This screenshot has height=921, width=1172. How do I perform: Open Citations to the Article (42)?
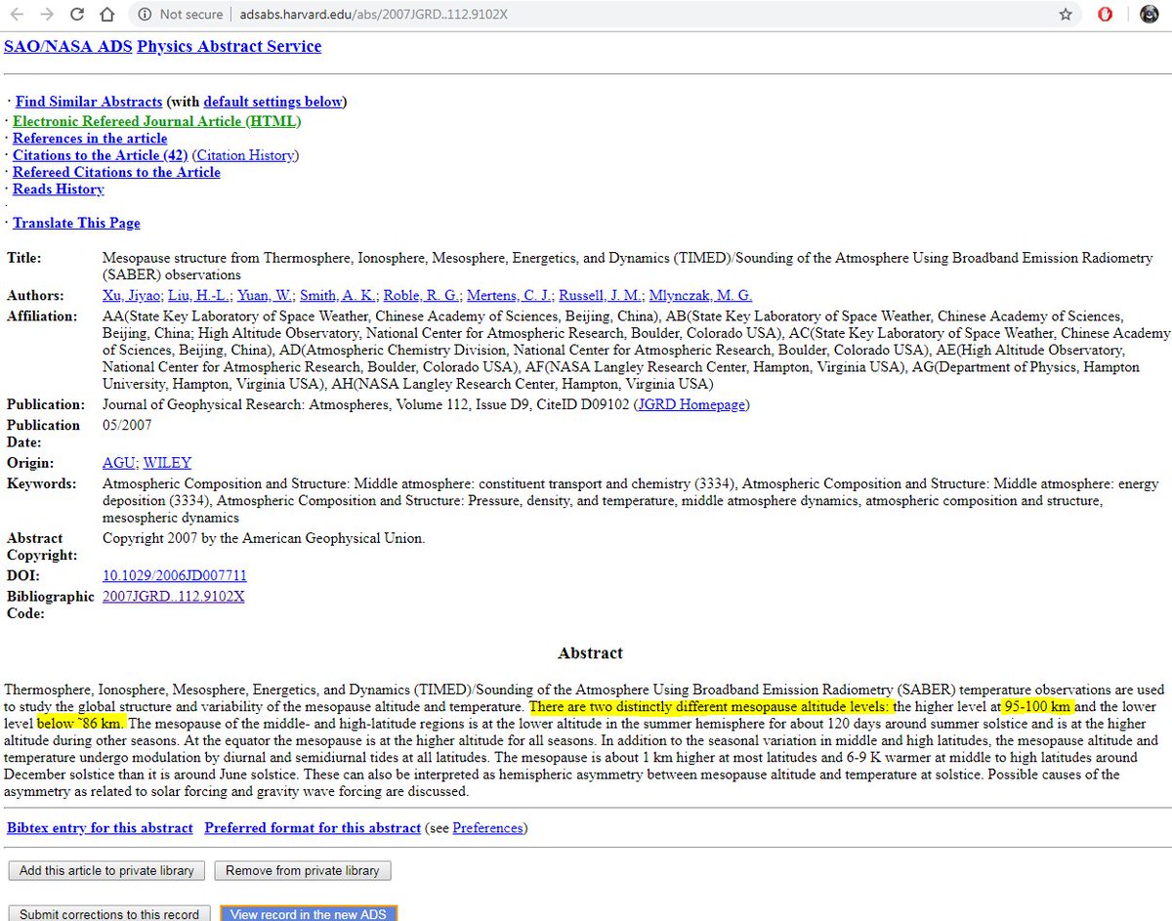click(101, 155)
